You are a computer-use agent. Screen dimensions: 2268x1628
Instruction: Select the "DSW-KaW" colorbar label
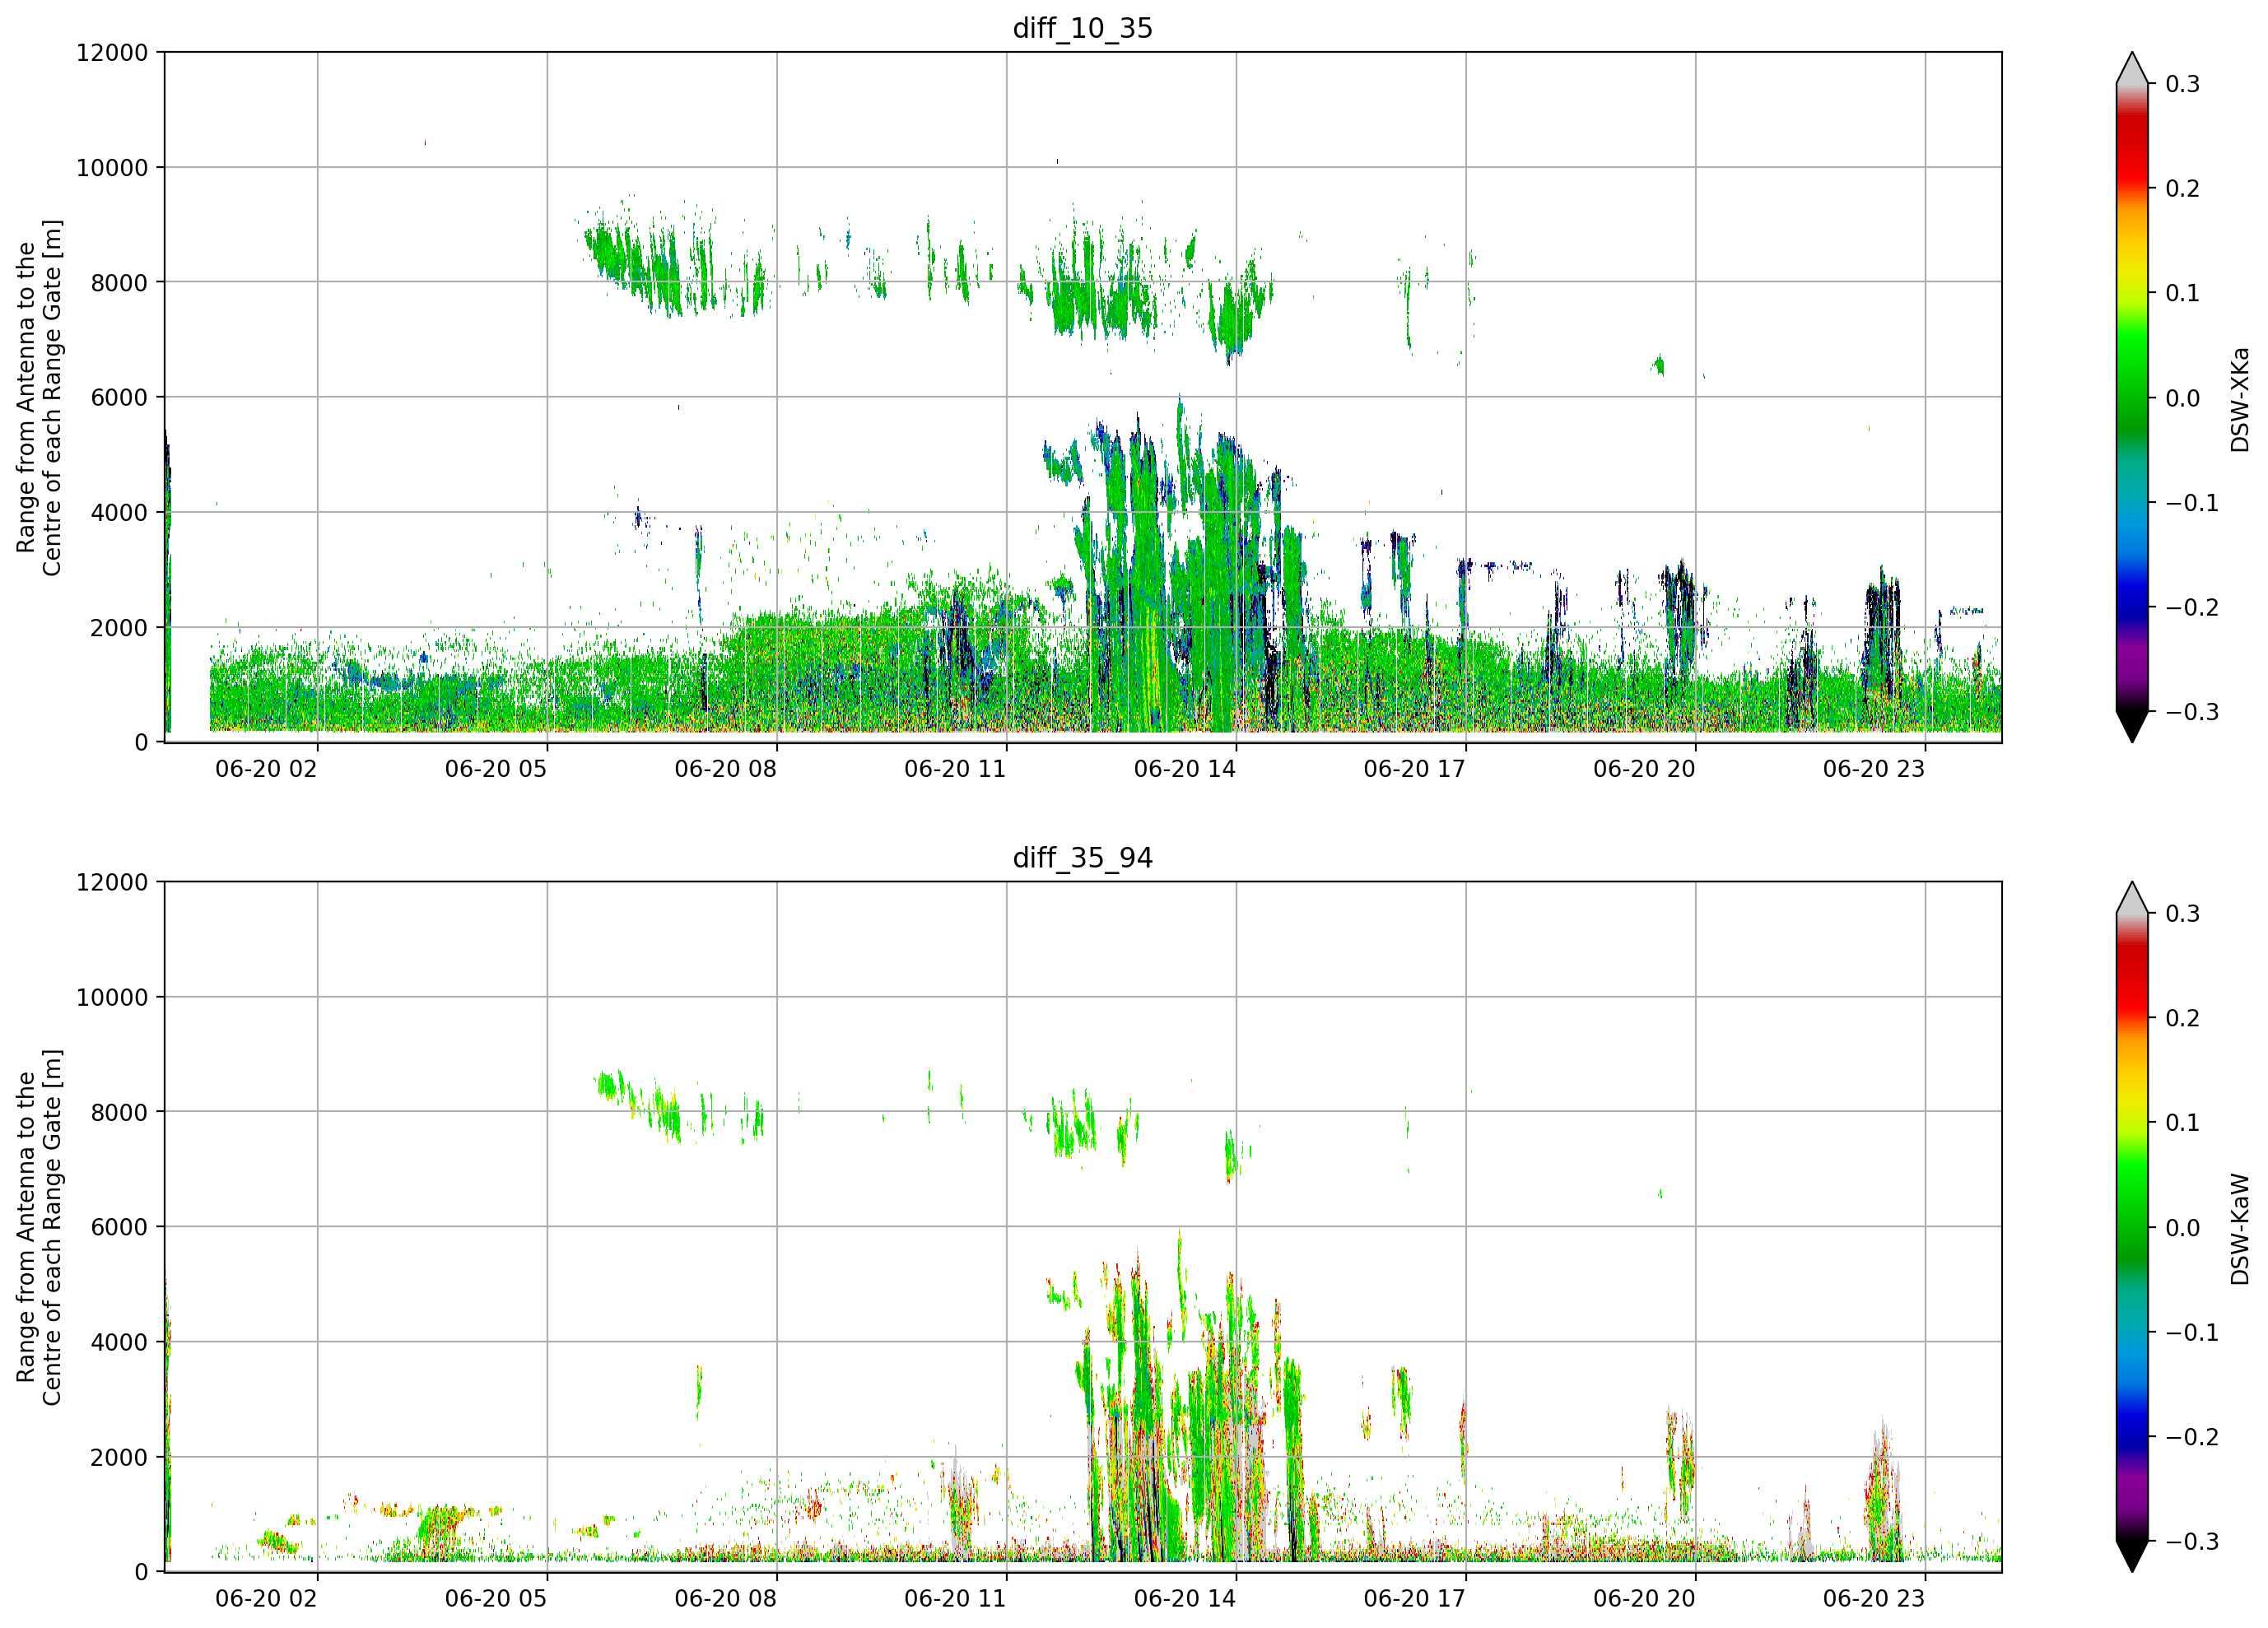point(2239,1229)
